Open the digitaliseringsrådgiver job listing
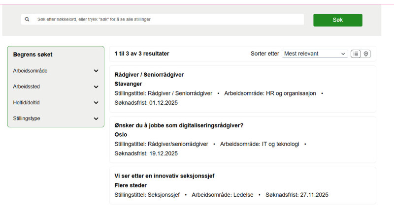 179,125
